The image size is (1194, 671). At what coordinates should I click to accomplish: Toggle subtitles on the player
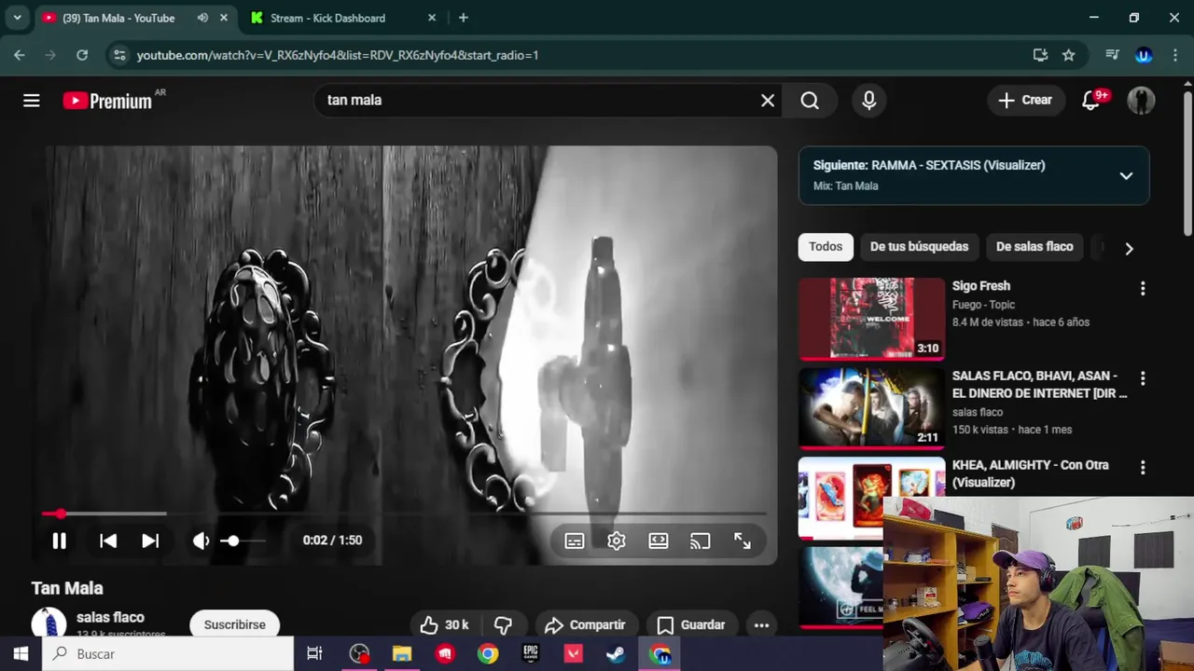point(575,541)
